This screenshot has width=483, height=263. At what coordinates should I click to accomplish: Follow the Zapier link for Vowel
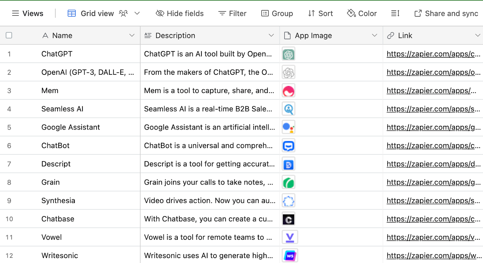[433, 237]
